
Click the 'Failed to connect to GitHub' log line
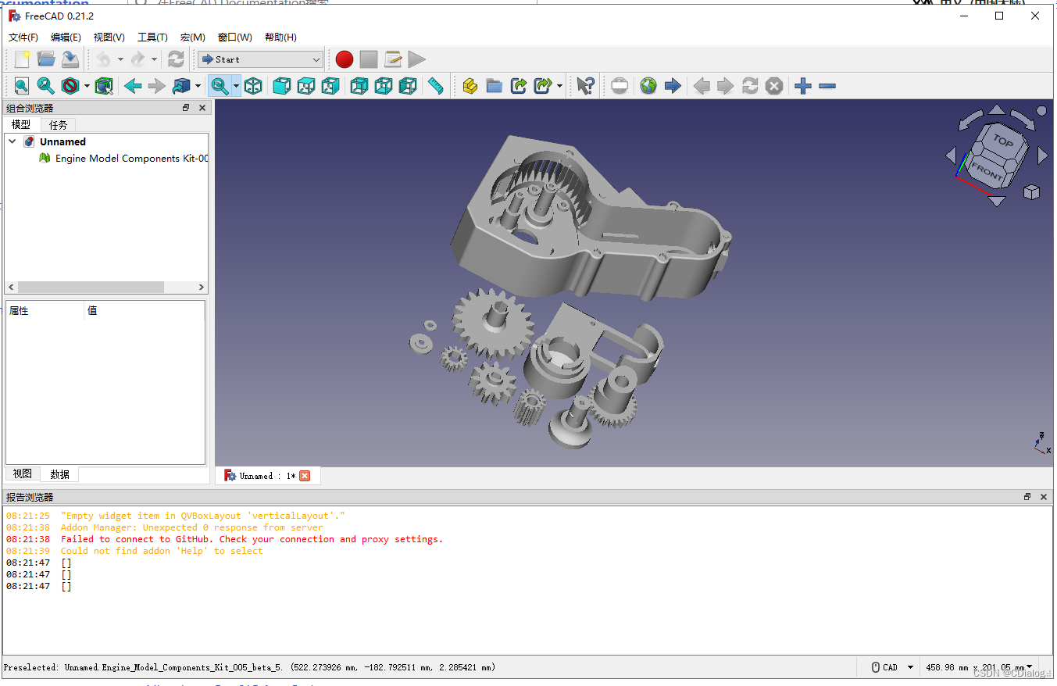click(252, 539)
